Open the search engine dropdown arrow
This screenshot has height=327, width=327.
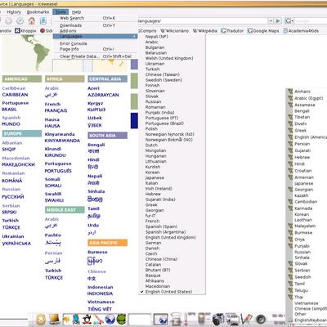tap(292, 20)
